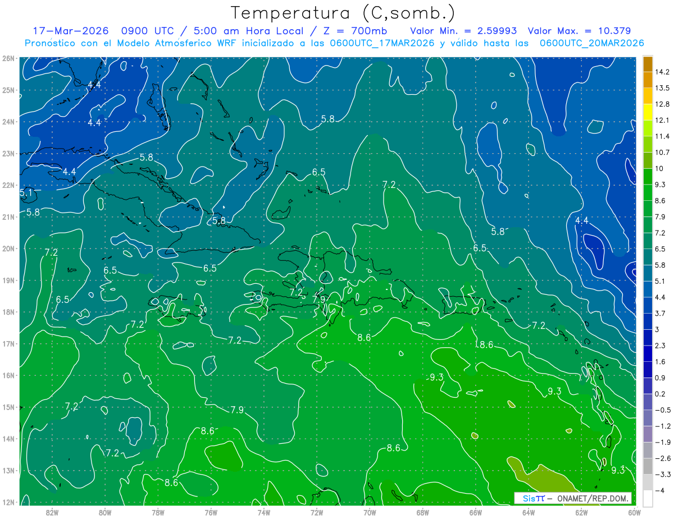Pick the white band below -4 in legend
Image resolution: width=674 pixels, height=520 pixels.
tap(648, 498)
